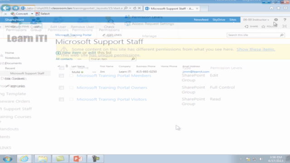The height and width of the screenshot is (163, 290).
Task: Toggle the Focus on Content icon
Action: (285, 26)
